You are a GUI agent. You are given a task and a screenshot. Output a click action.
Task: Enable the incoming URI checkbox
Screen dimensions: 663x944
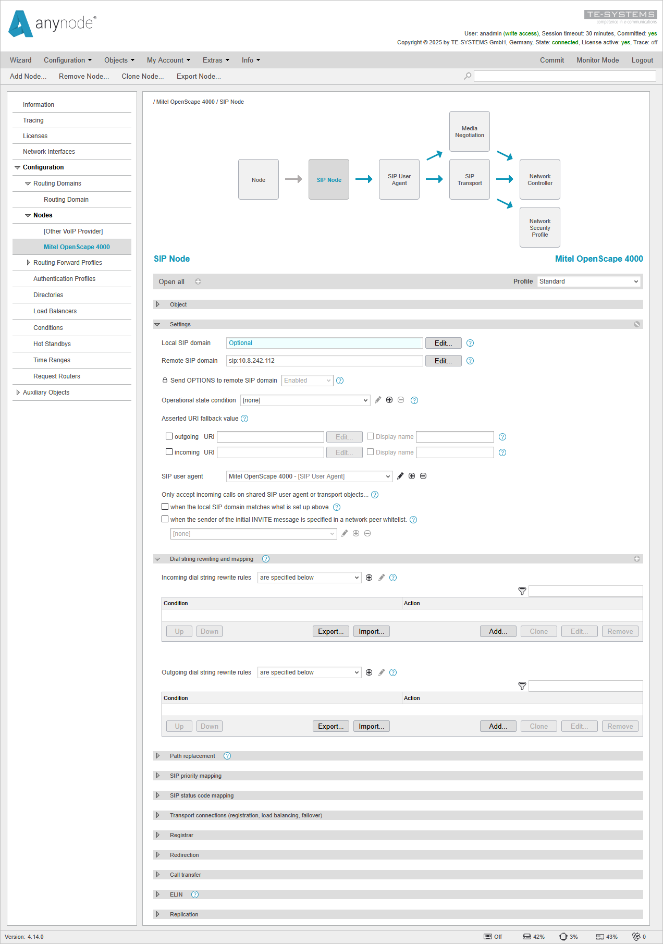169,452
